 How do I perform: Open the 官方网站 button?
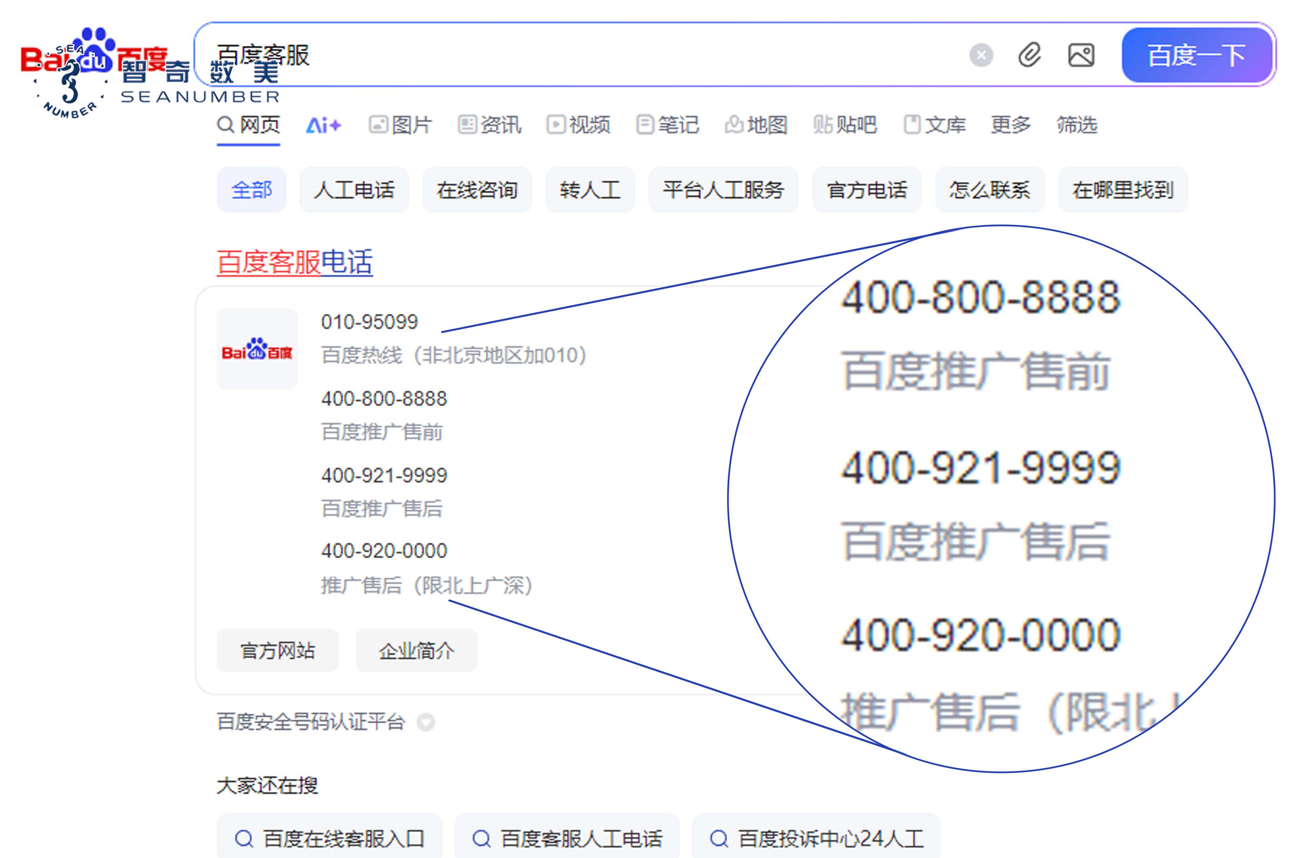point(277,651)
